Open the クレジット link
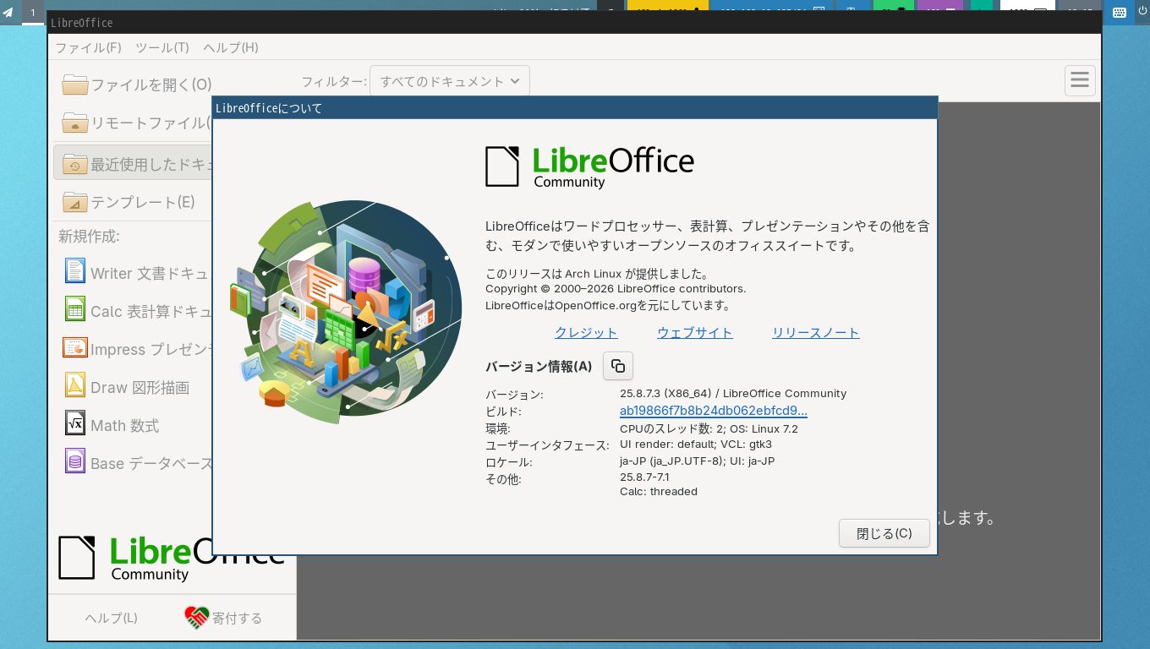 [586, 333]
